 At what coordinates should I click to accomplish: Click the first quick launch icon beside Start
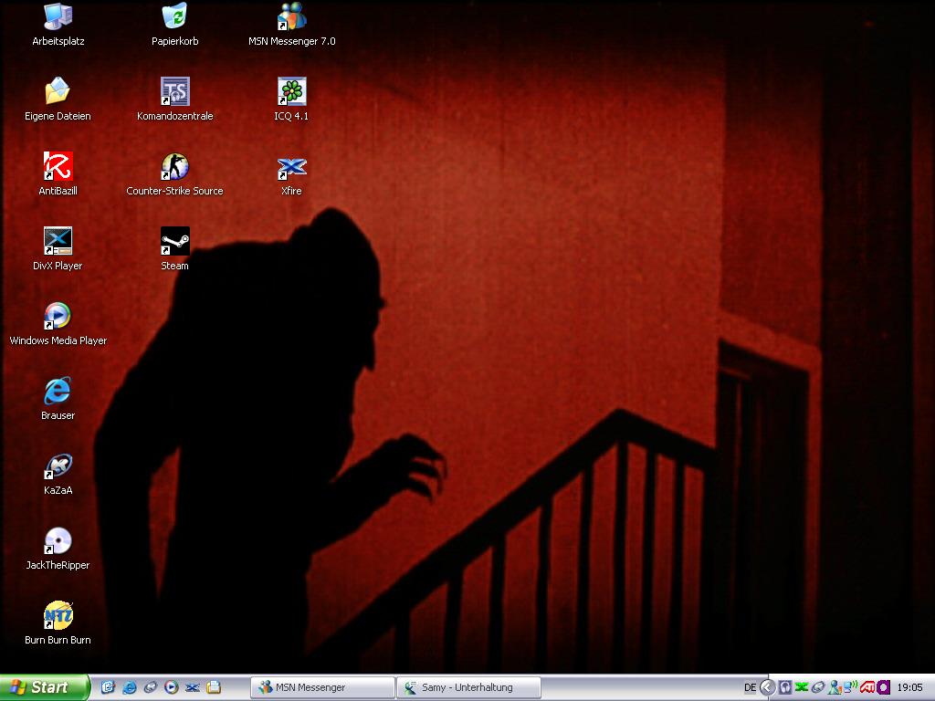pyautogui.click(x=108, y=687)
